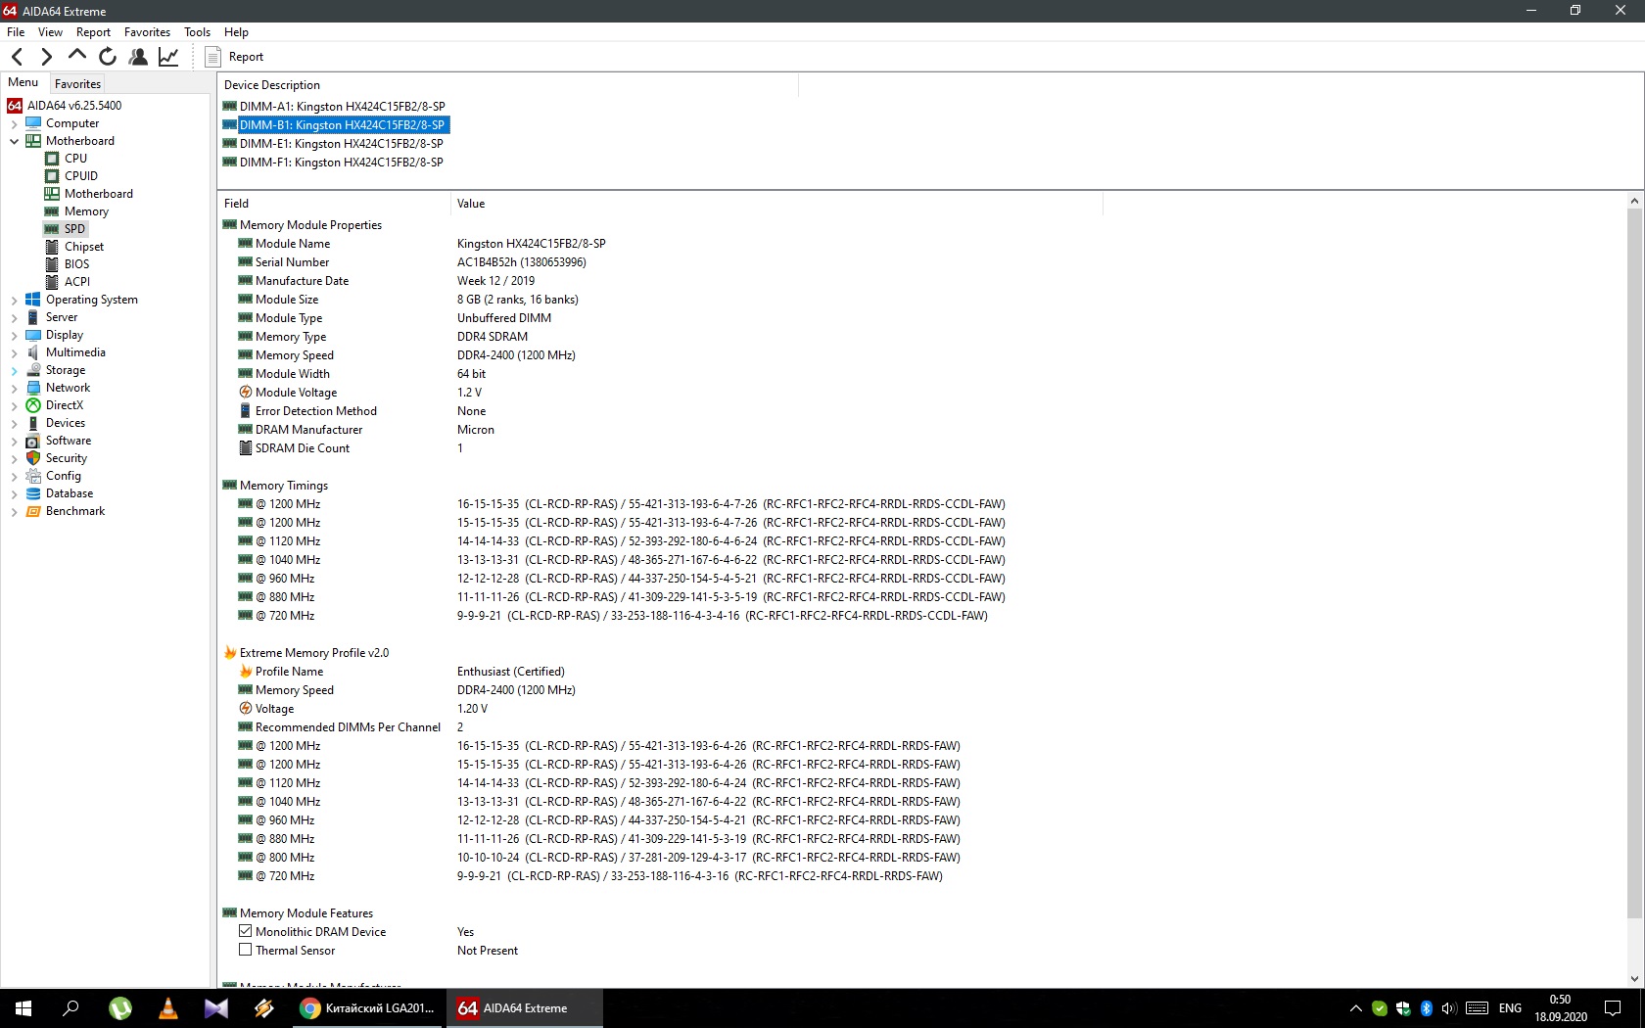Viewport: 1645px width, 1028px height.
Task: Toggle the Monolithic DRAM Device checkbox
Action: (246, 932)
